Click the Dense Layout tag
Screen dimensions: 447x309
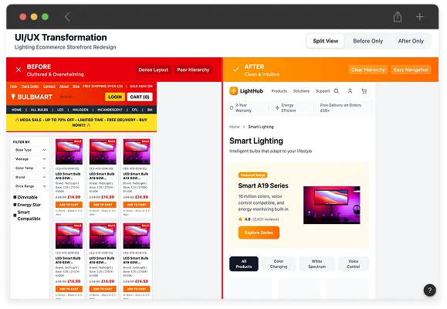[154, 70]
